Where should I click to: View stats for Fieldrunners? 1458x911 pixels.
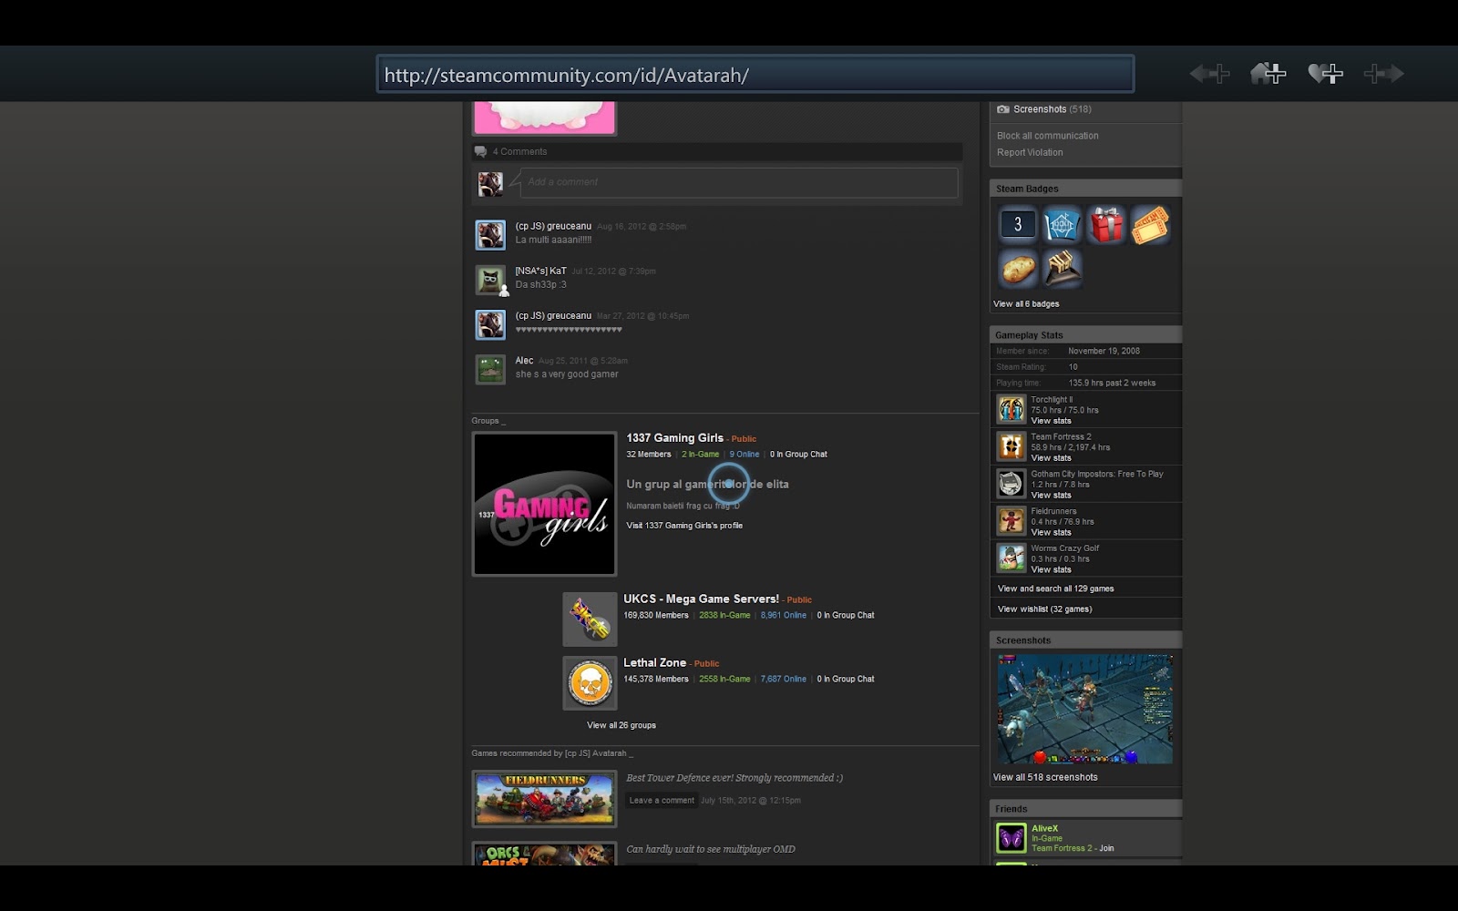[x=1051, y=533]
